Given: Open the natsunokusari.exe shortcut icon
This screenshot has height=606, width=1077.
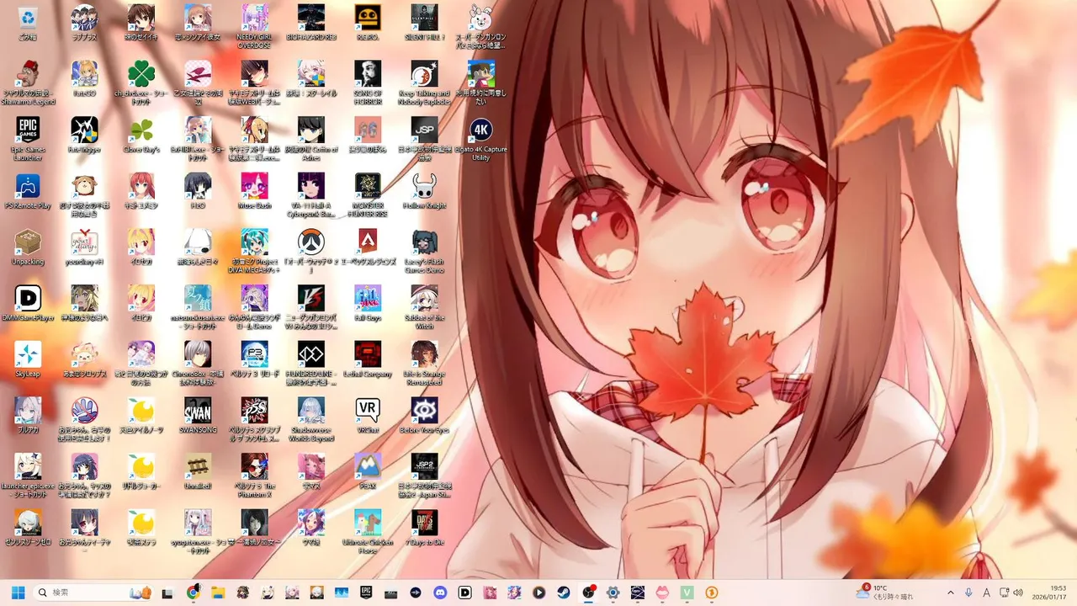Looking at the screenshot, I should click(198, 307).
